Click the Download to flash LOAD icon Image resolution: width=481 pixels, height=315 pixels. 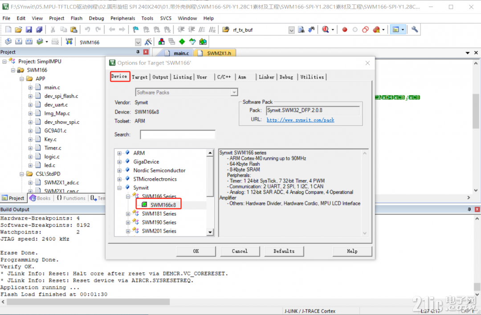(x=69, y=41)
